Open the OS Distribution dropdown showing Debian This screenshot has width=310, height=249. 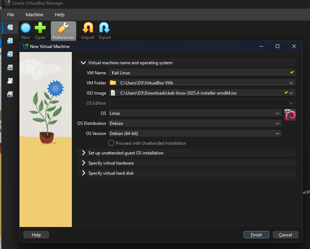(195, 123)
